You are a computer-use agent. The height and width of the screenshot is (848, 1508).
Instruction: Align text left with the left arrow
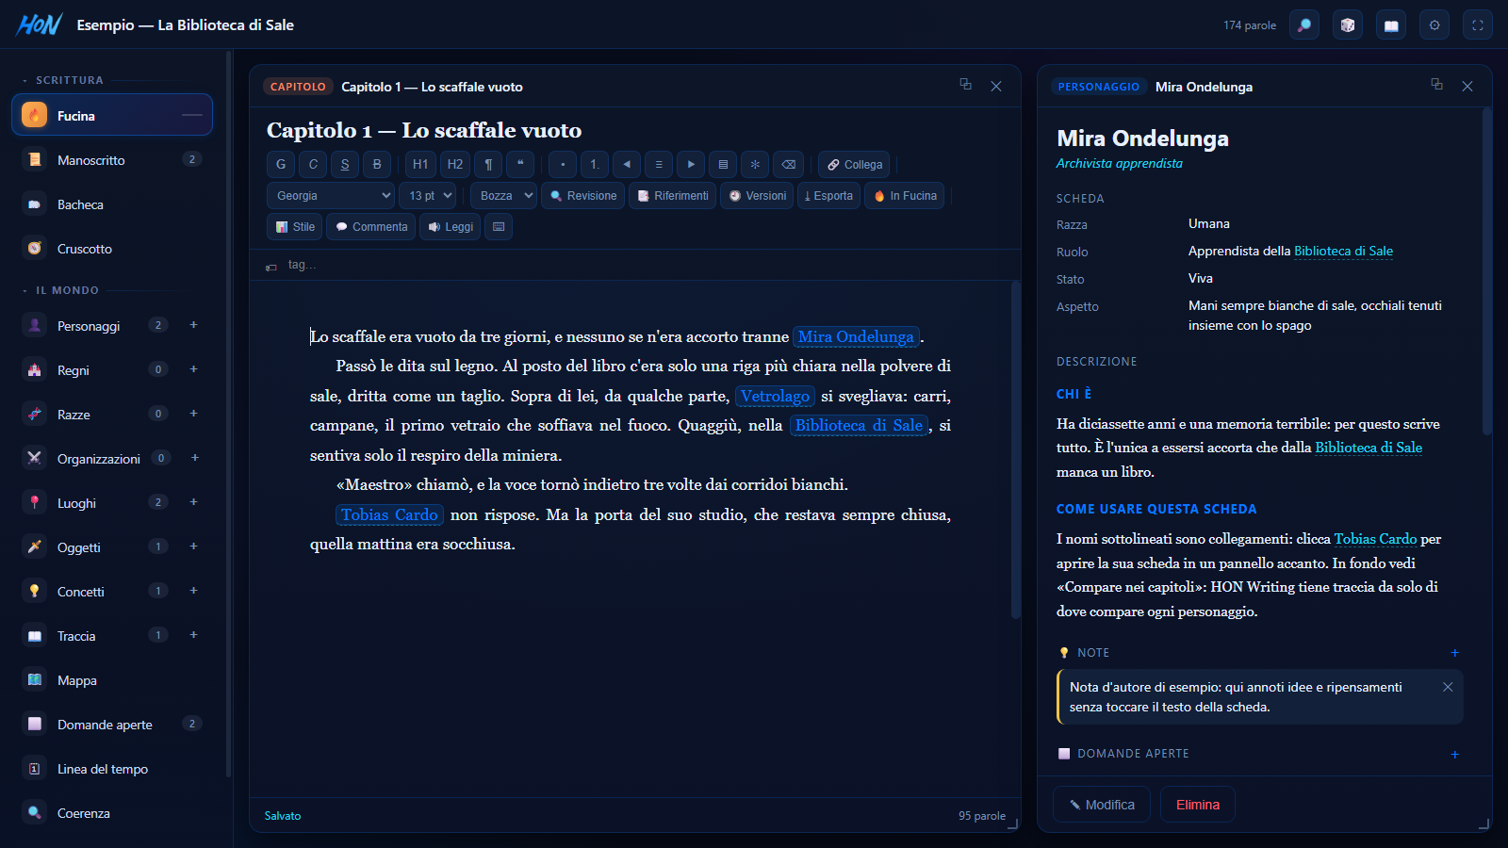tap(627, 164)
